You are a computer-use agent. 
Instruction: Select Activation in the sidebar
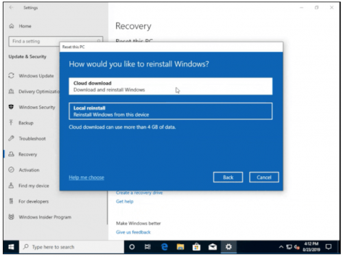tap(29, 170)
